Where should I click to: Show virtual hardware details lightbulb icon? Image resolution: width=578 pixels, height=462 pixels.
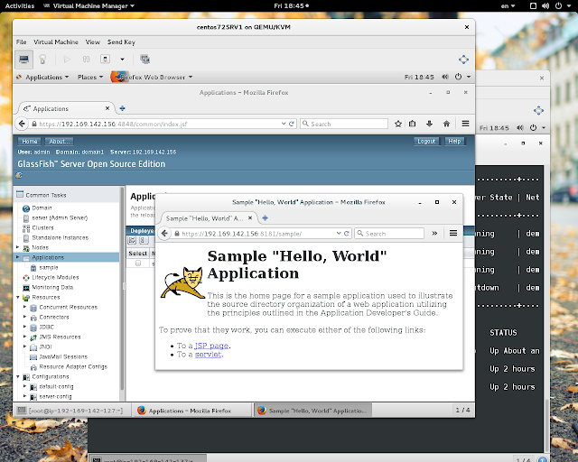point(42,60)
